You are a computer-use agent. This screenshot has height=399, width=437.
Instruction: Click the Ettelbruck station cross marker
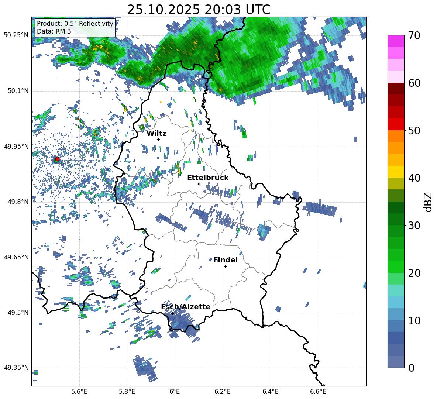199,184
